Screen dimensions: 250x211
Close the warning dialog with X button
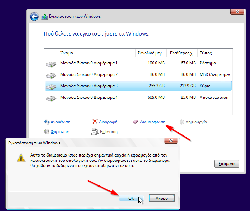tap(171, 141)
